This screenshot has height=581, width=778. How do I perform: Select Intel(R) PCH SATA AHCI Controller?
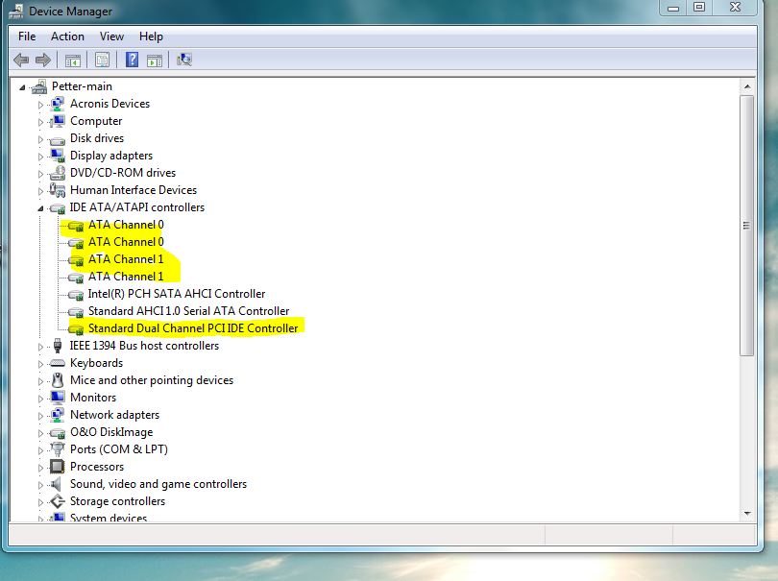[177, 294]
